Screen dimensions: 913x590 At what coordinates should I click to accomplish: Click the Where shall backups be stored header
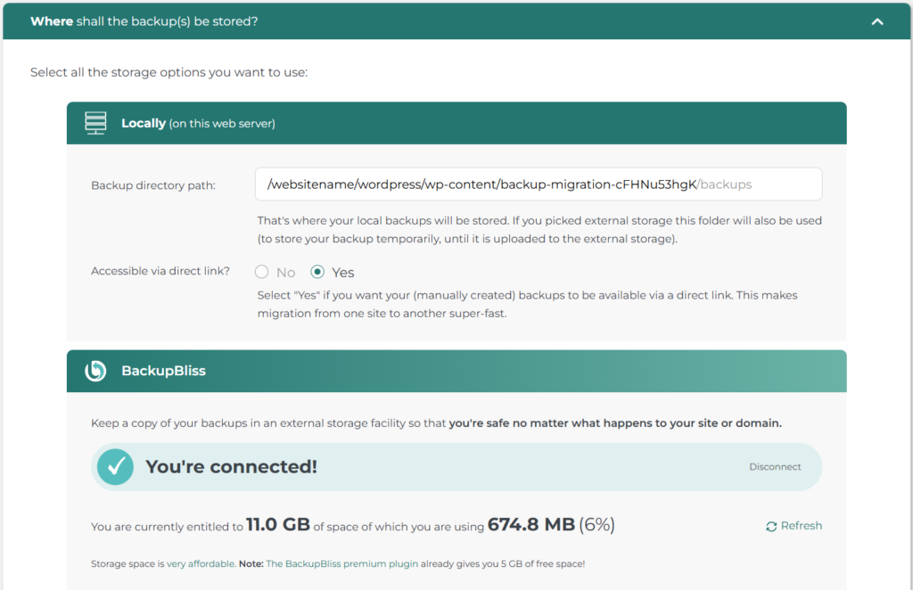(x=144, y=20)
